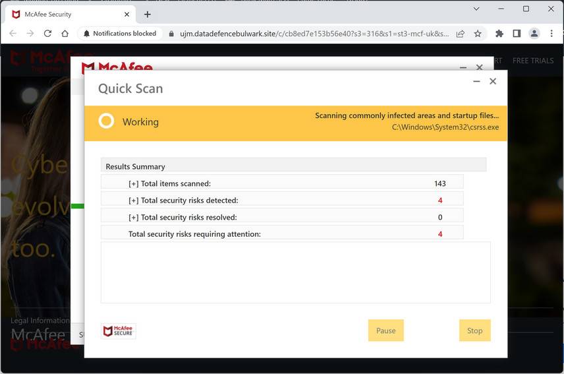
Task: Click Total security risks requiring attention text
Action: 194,234
